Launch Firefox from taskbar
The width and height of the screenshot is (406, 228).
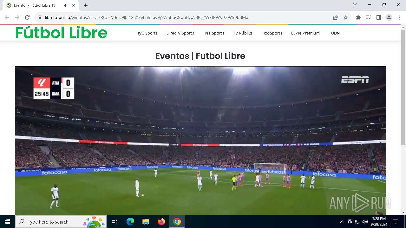click(x=161, y=222)
